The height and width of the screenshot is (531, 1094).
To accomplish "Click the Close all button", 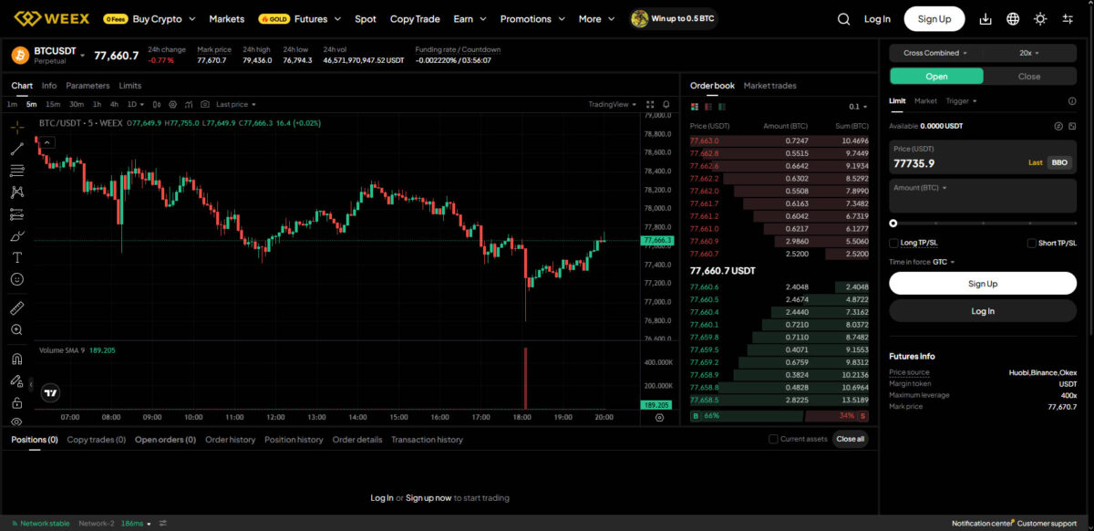I will [x=850, y=439].
